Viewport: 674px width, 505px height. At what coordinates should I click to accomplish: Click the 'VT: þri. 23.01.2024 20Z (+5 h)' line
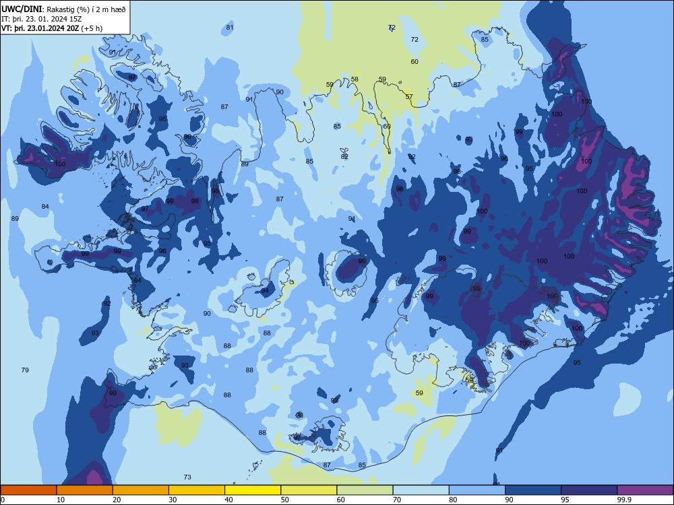52,28
